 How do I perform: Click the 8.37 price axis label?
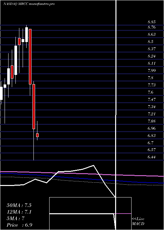152,49
